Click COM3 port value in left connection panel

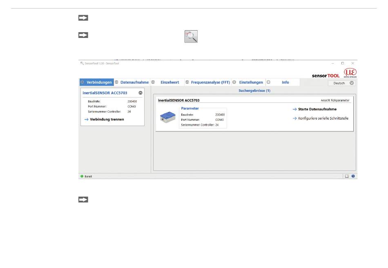[132, 106]
